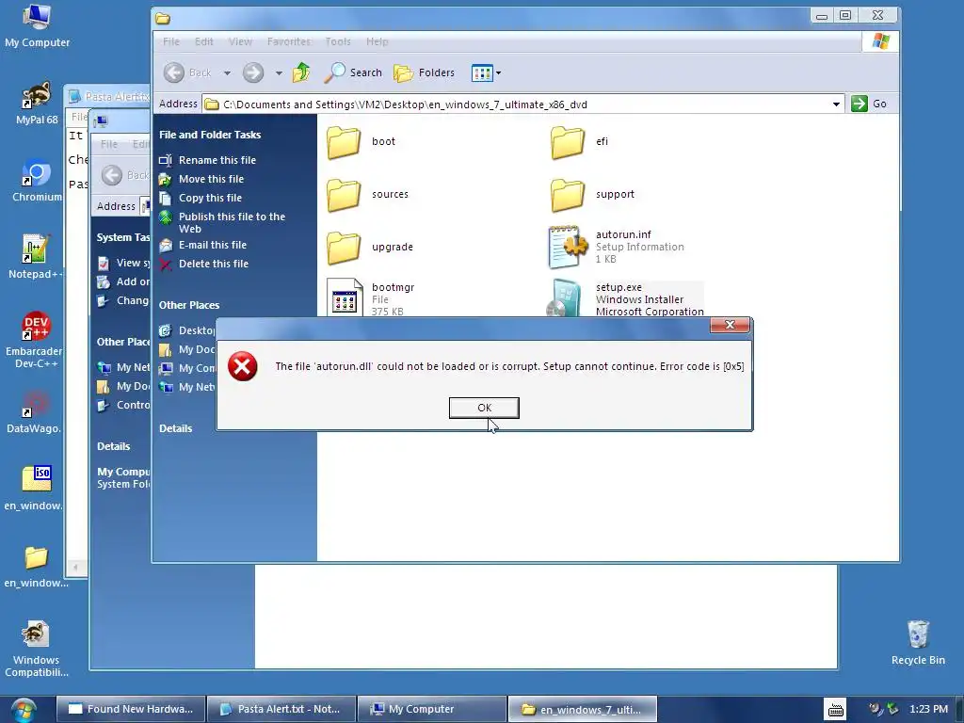Open the View menu in Explorer
The width and height of the screenshot is (964, 723).
tap(240, 41)
